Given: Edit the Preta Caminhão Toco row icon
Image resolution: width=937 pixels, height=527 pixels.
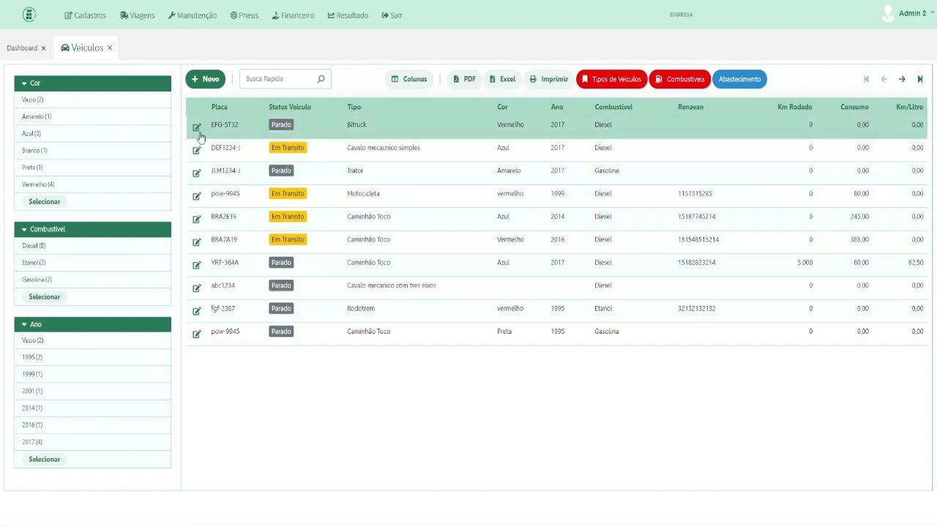Looking at the screenshot, I should point(196,334).
